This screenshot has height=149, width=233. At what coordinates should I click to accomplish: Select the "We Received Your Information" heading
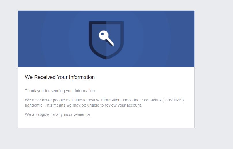click(60, 77)
